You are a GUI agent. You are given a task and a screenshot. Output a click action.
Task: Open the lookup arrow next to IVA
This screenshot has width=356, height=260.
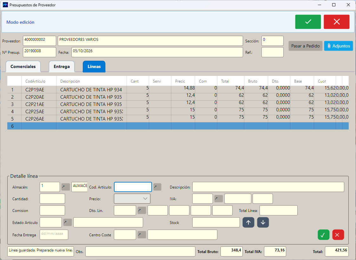(218, 199)
